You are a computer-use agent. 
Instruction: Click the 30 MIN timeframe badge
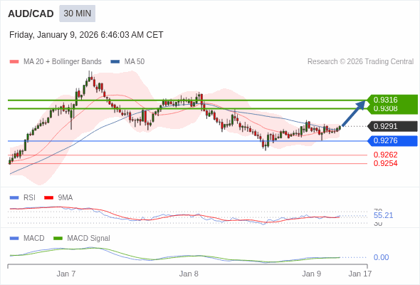click(x=77, y=14)
